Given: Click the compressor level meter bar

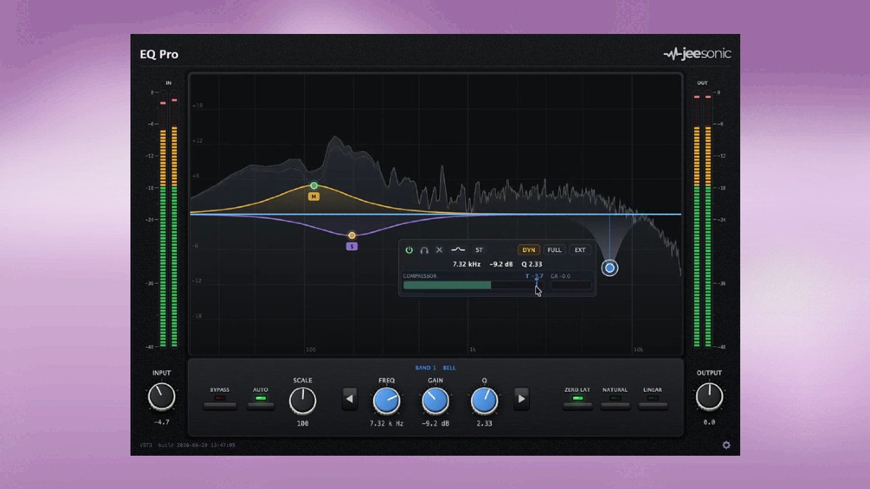Looking at the screenshot, I should click(472, 285).
